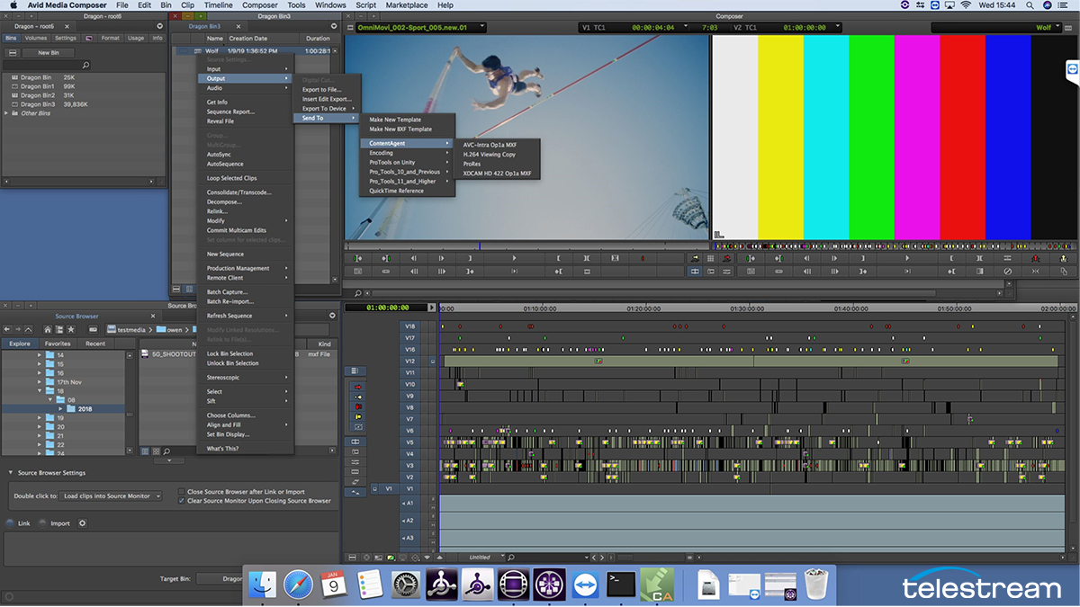Click the New Bin button
The image size is (1080, 607).
click(49, 53)
